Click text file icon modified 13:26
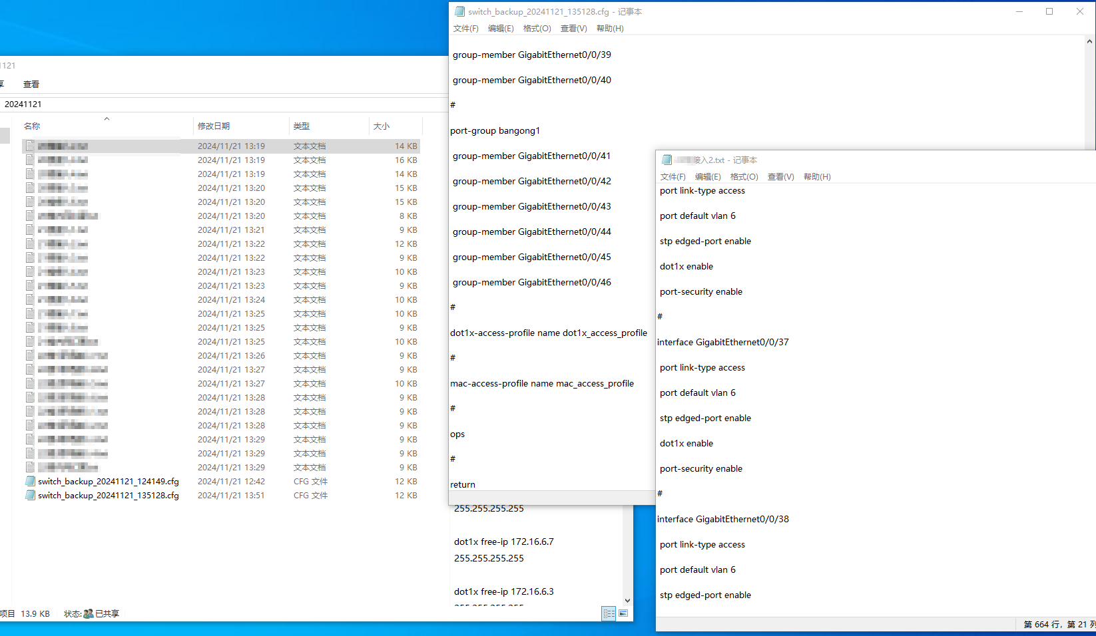Viewport: 1096px width, 636px height. click(30, 356)
